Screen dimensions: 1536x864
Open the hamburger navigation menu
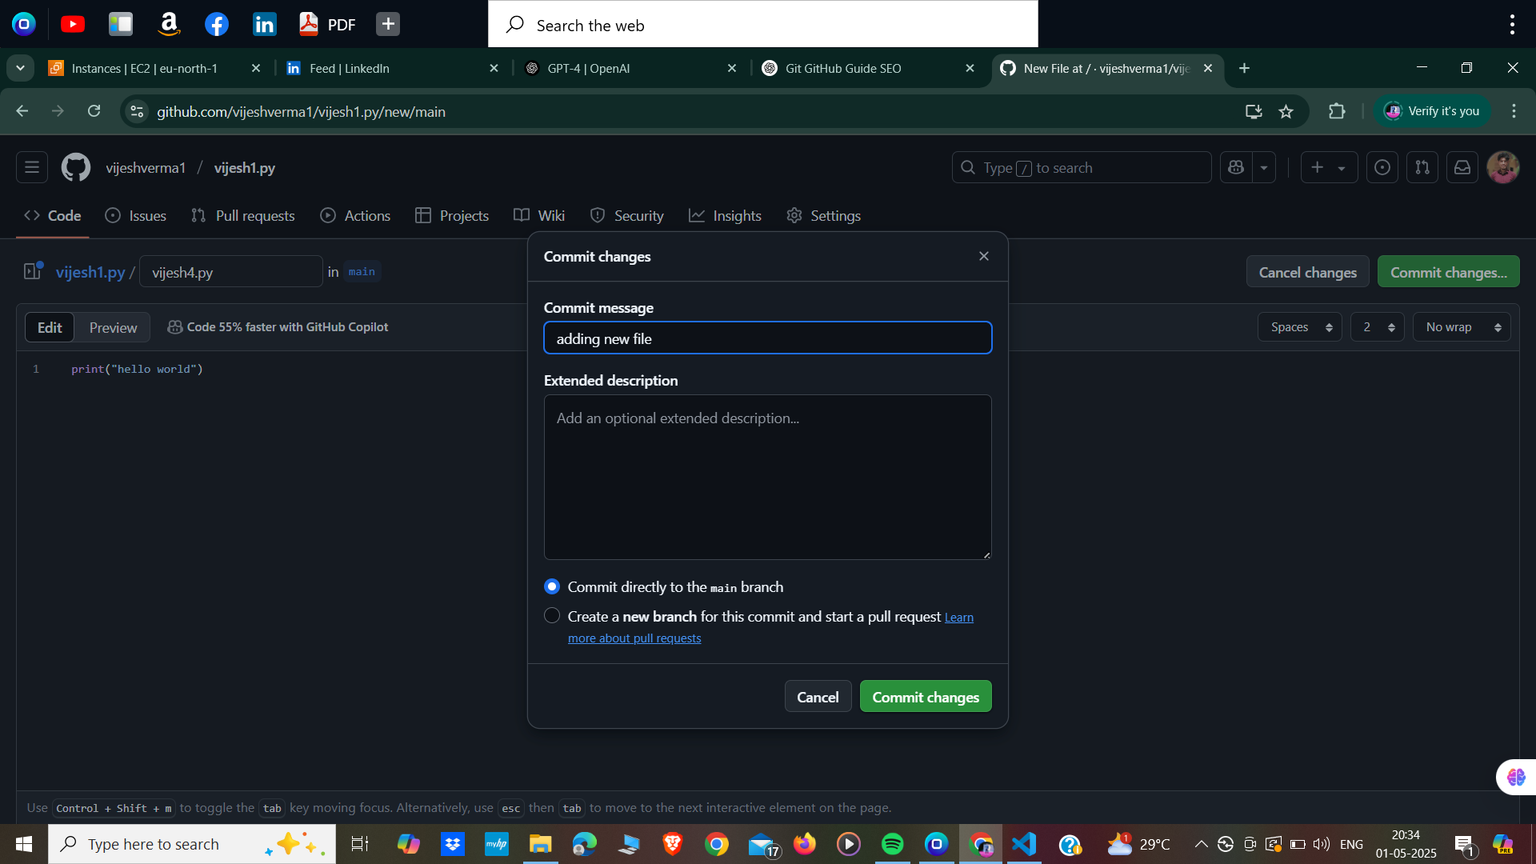(32, 168)
